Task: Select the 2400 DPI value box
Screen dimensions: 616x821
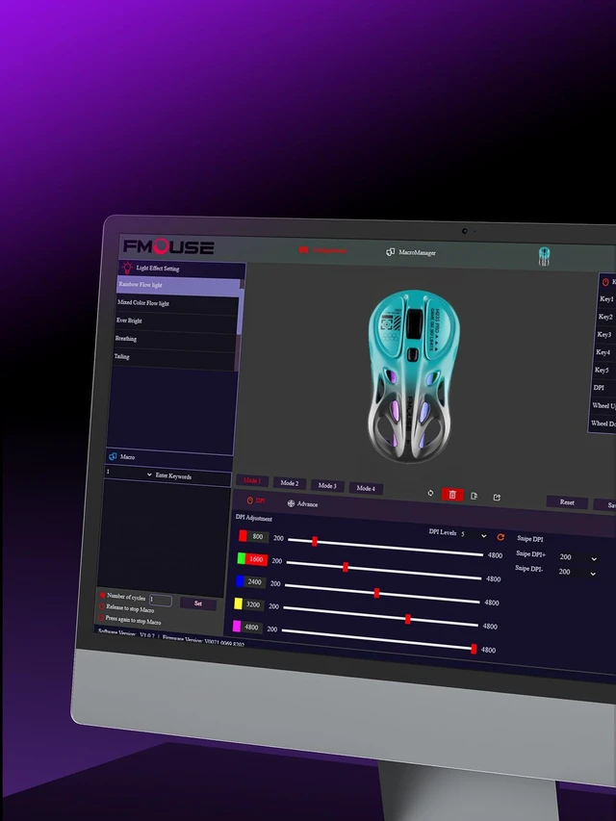Action: click(255, 582)
